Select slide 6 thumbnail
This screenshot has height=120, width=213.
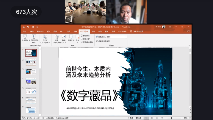coord(31,100)
